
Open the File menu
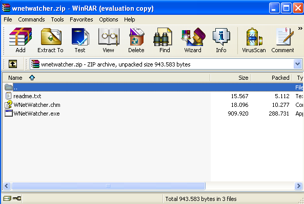coord(8,19)
